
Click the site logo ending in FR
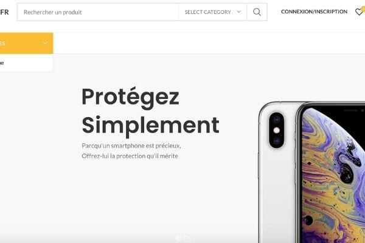click(4, 12)
